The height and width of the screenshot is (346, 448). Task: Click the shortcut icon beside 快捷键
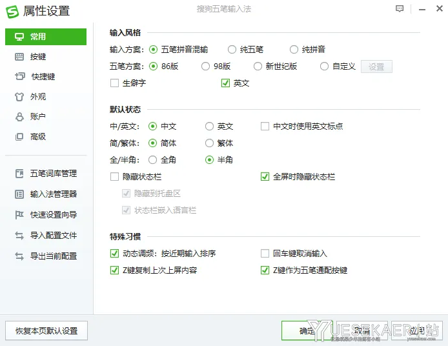click(x=20, y=77)
